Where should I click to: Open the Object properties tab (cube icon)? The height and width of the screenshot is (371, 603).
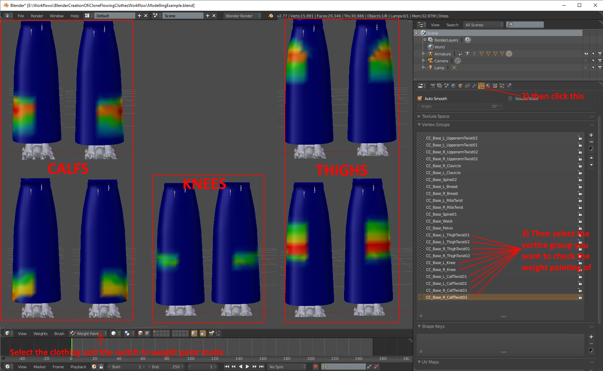coord(460,86)
